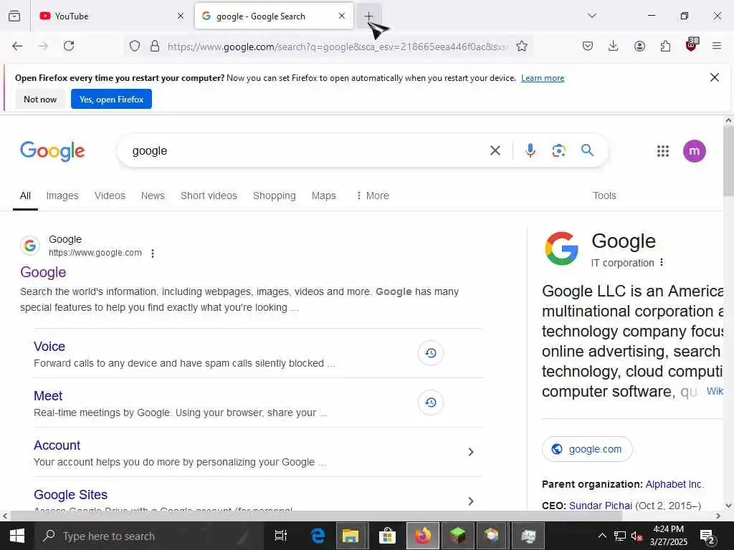Open Microsoft Store from taskbar
Viewport: 734px width, 550px height.
coord(388,536)
